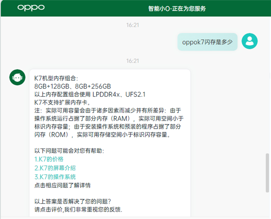Viewport: 271px width, 219px height.
Task: Click the robot assistant avatar icon
Action: 17,77
